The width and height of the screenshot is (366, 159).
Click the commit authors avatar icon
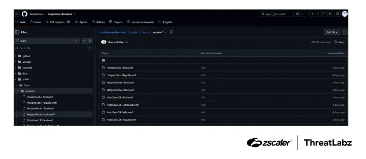pos(104,42)
